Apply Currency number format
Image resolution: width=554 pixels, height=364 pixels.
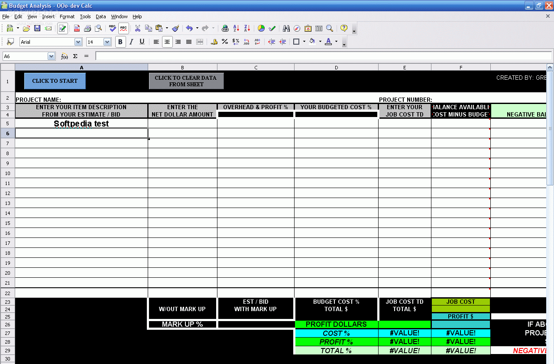coord(214,42)
